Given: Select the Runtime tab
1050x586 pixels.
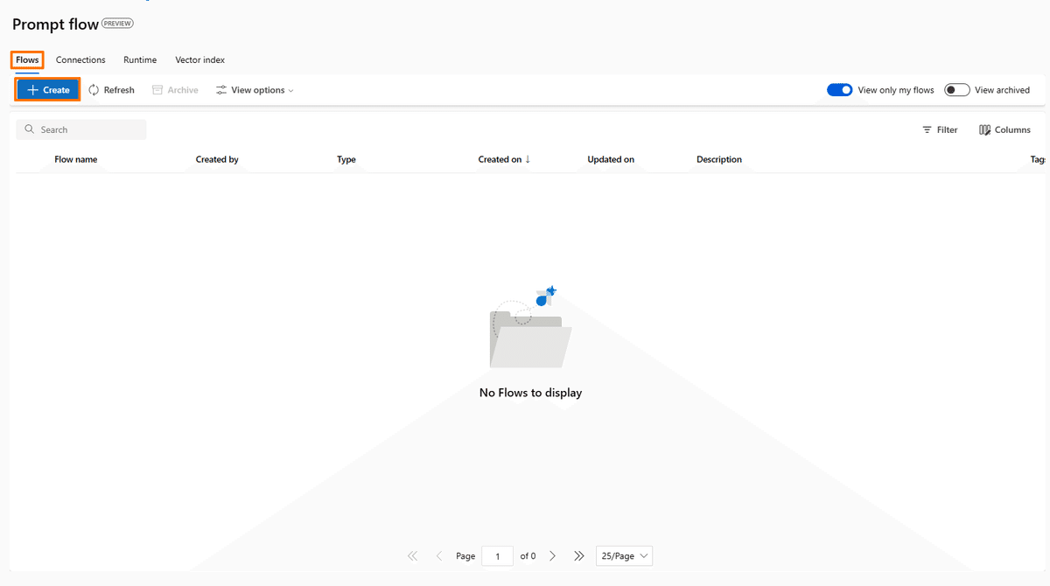Looking at the screenshot, I should 140,59.
